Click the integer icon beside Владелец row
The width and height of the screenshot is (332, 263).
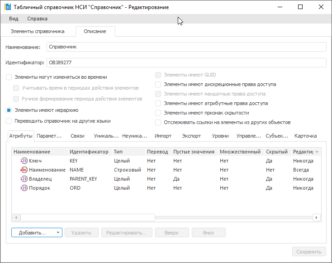coord(24,179)
